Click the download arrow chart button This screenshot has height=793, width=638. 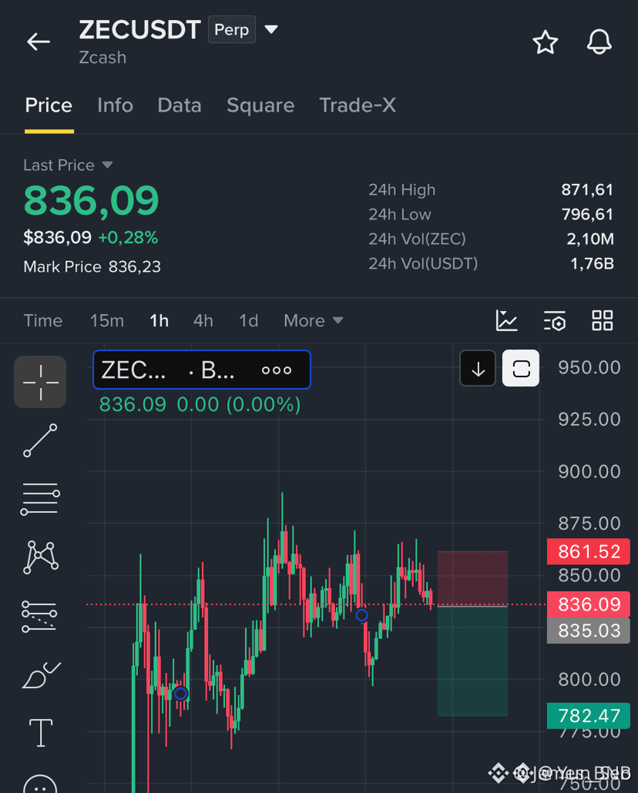pyautogui.click(x=478, y=368)
